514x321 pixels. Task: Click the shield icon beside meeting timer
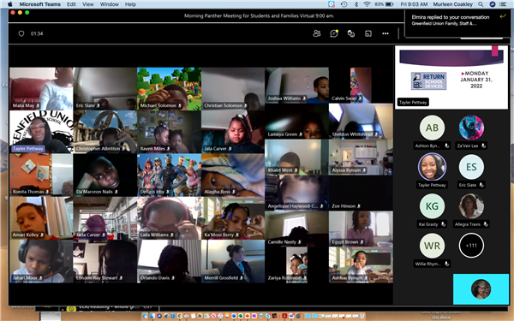[x=21, y=33]
